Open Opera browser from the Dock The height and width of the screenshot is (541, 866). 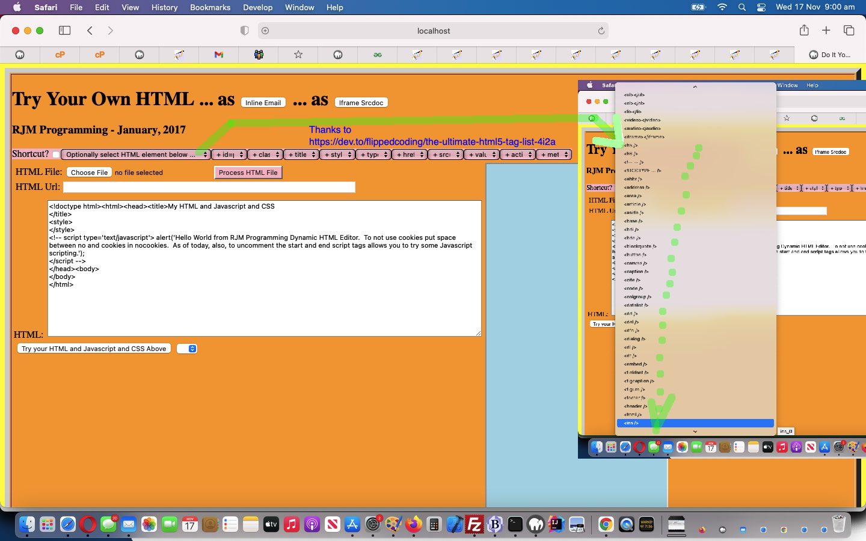click(x=88, y=525)
